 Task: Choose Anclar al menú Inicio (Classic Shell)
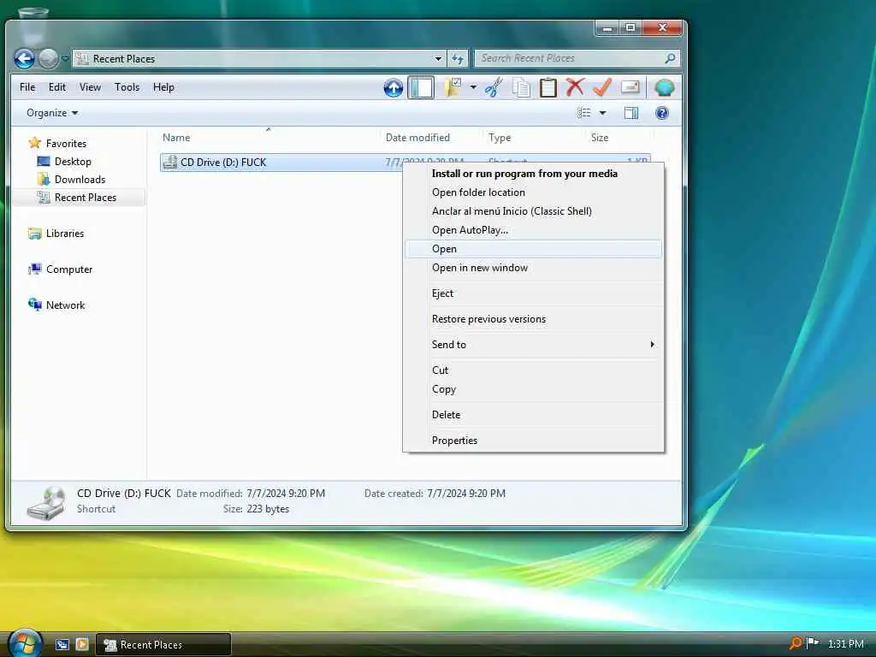point(534,211)
